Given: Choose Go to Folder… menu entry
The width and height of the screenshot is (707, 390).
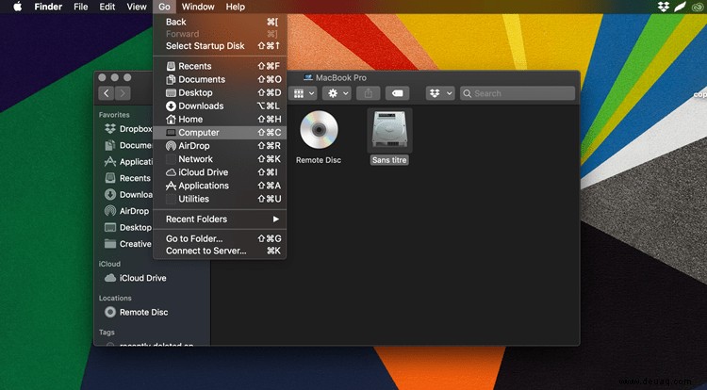Looking at the screenshot, I should (x=220, y=238).
